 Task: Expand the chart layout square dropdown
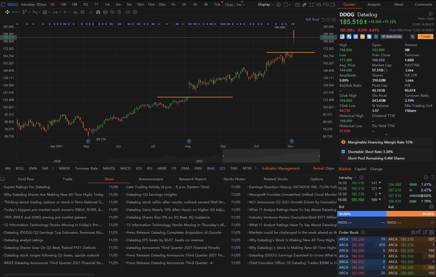[x=287, y=4]
